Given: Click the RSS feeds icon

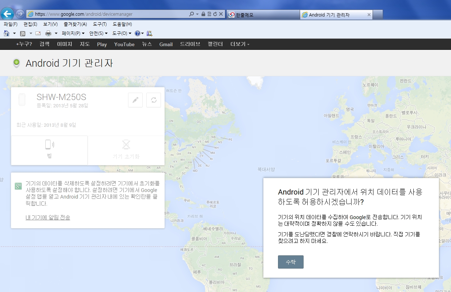Looking at the screenshot, I should (22, 33).
